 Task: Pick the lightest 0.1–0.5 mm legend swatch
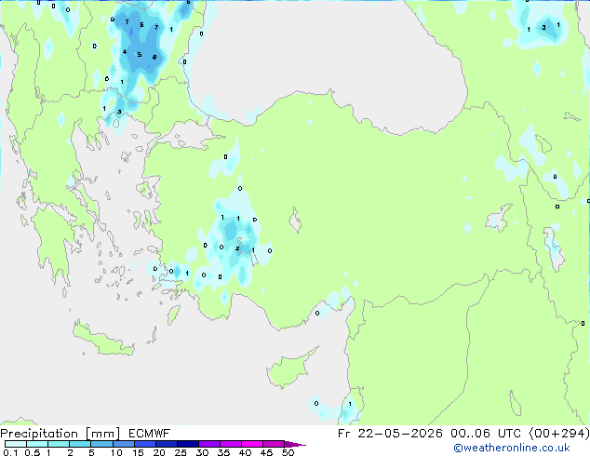pos(16,444)
